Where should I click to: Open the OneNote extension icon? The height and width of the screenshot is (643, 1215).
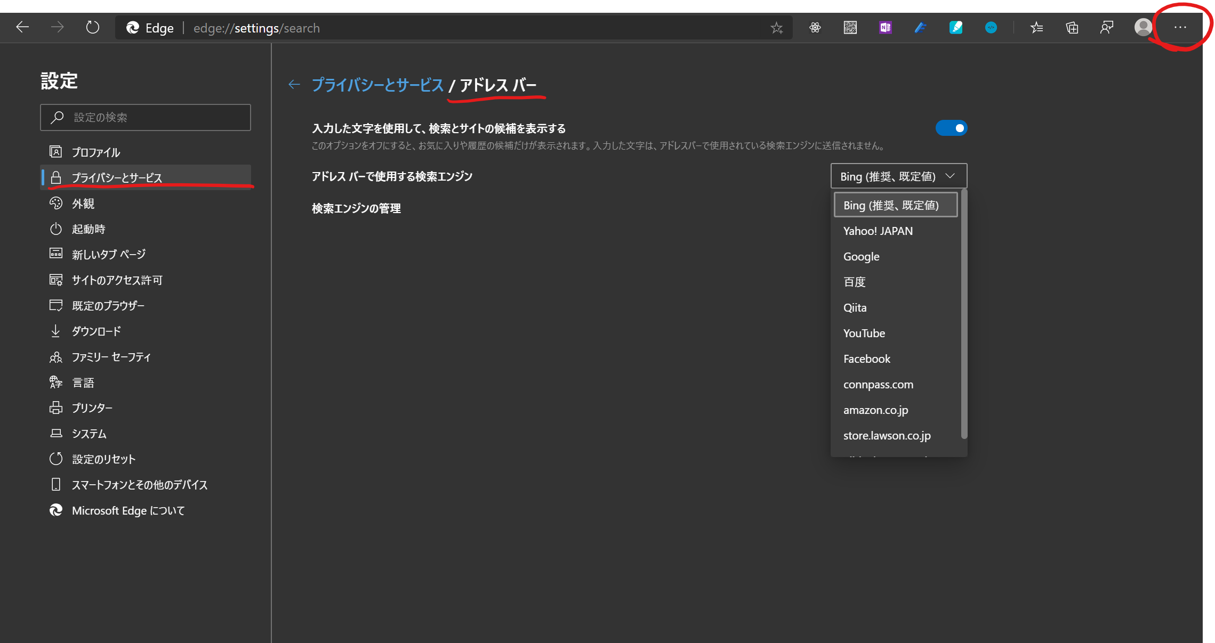click(885, 28)
